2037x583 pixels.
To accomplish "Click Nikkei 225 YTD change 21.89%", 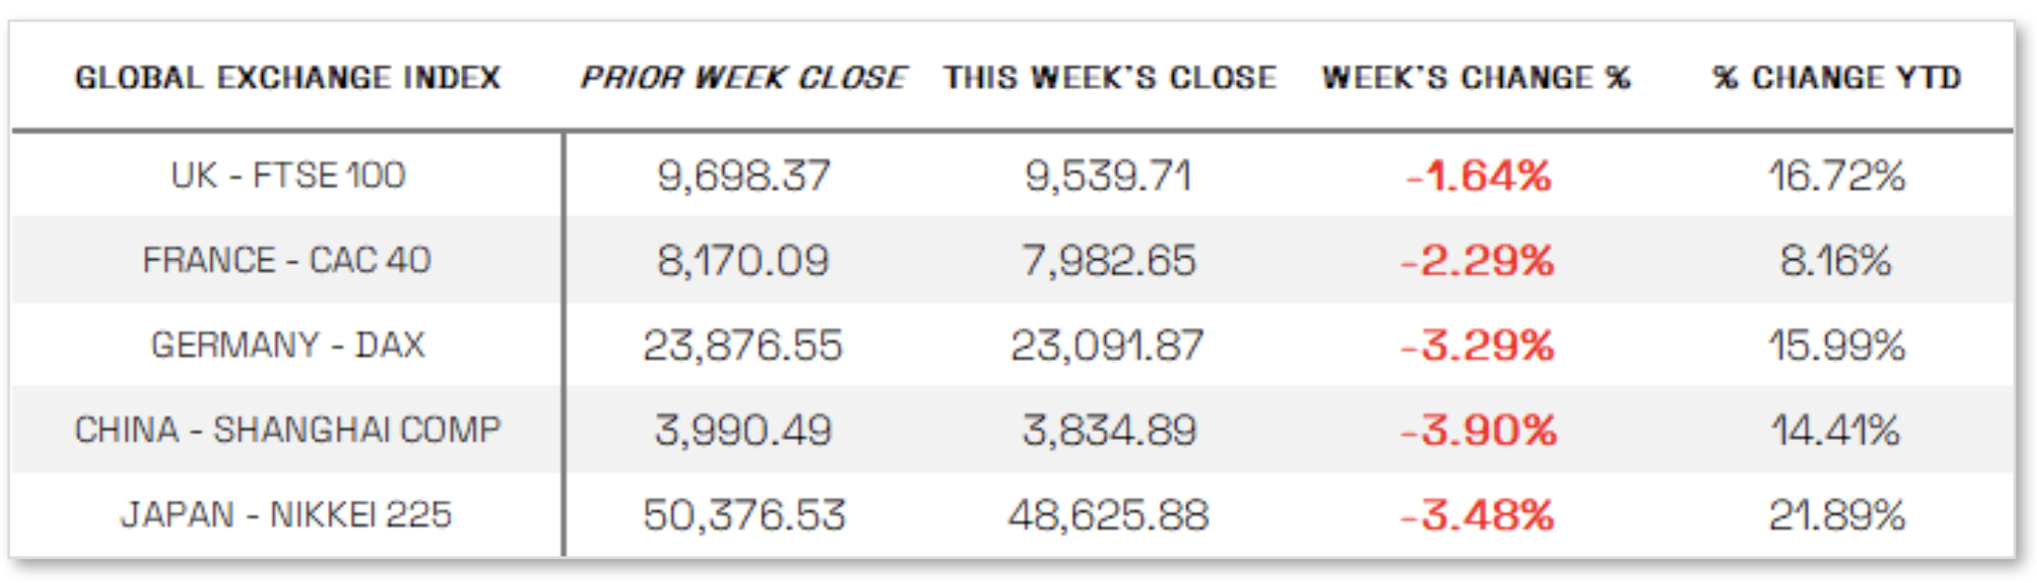I will click(x=1836, y=514).
